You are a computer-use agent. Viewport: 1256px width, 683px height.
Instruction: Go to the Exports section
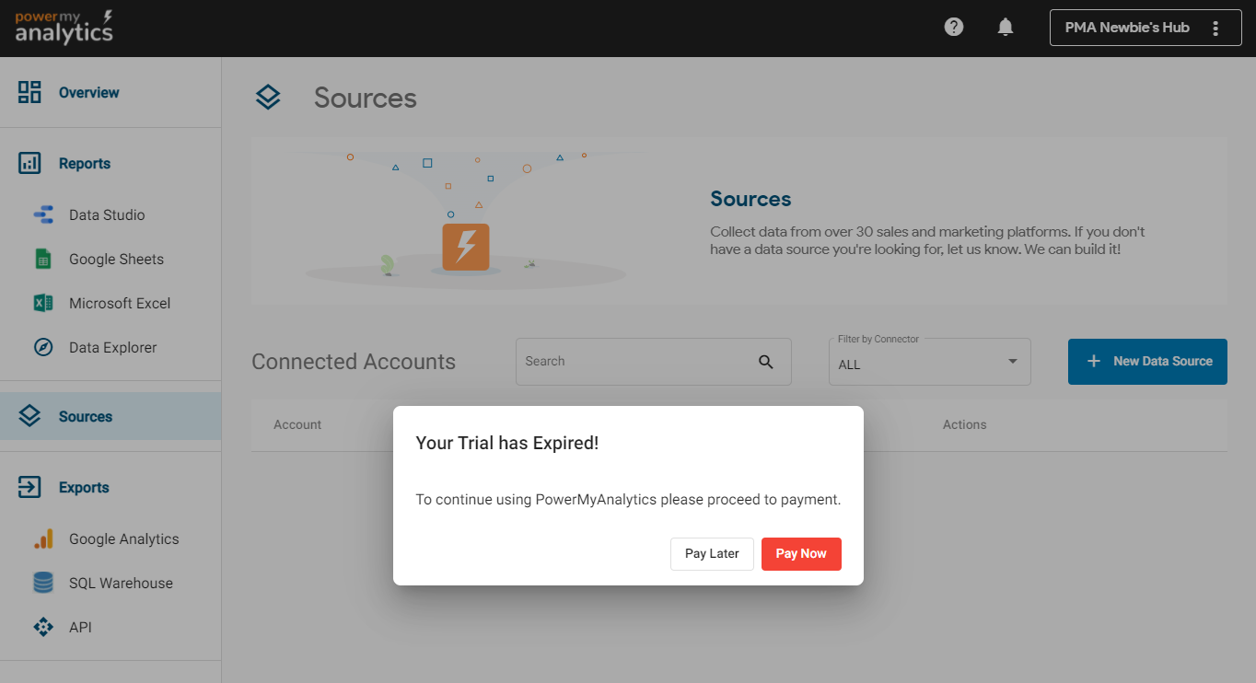[83, 488]
